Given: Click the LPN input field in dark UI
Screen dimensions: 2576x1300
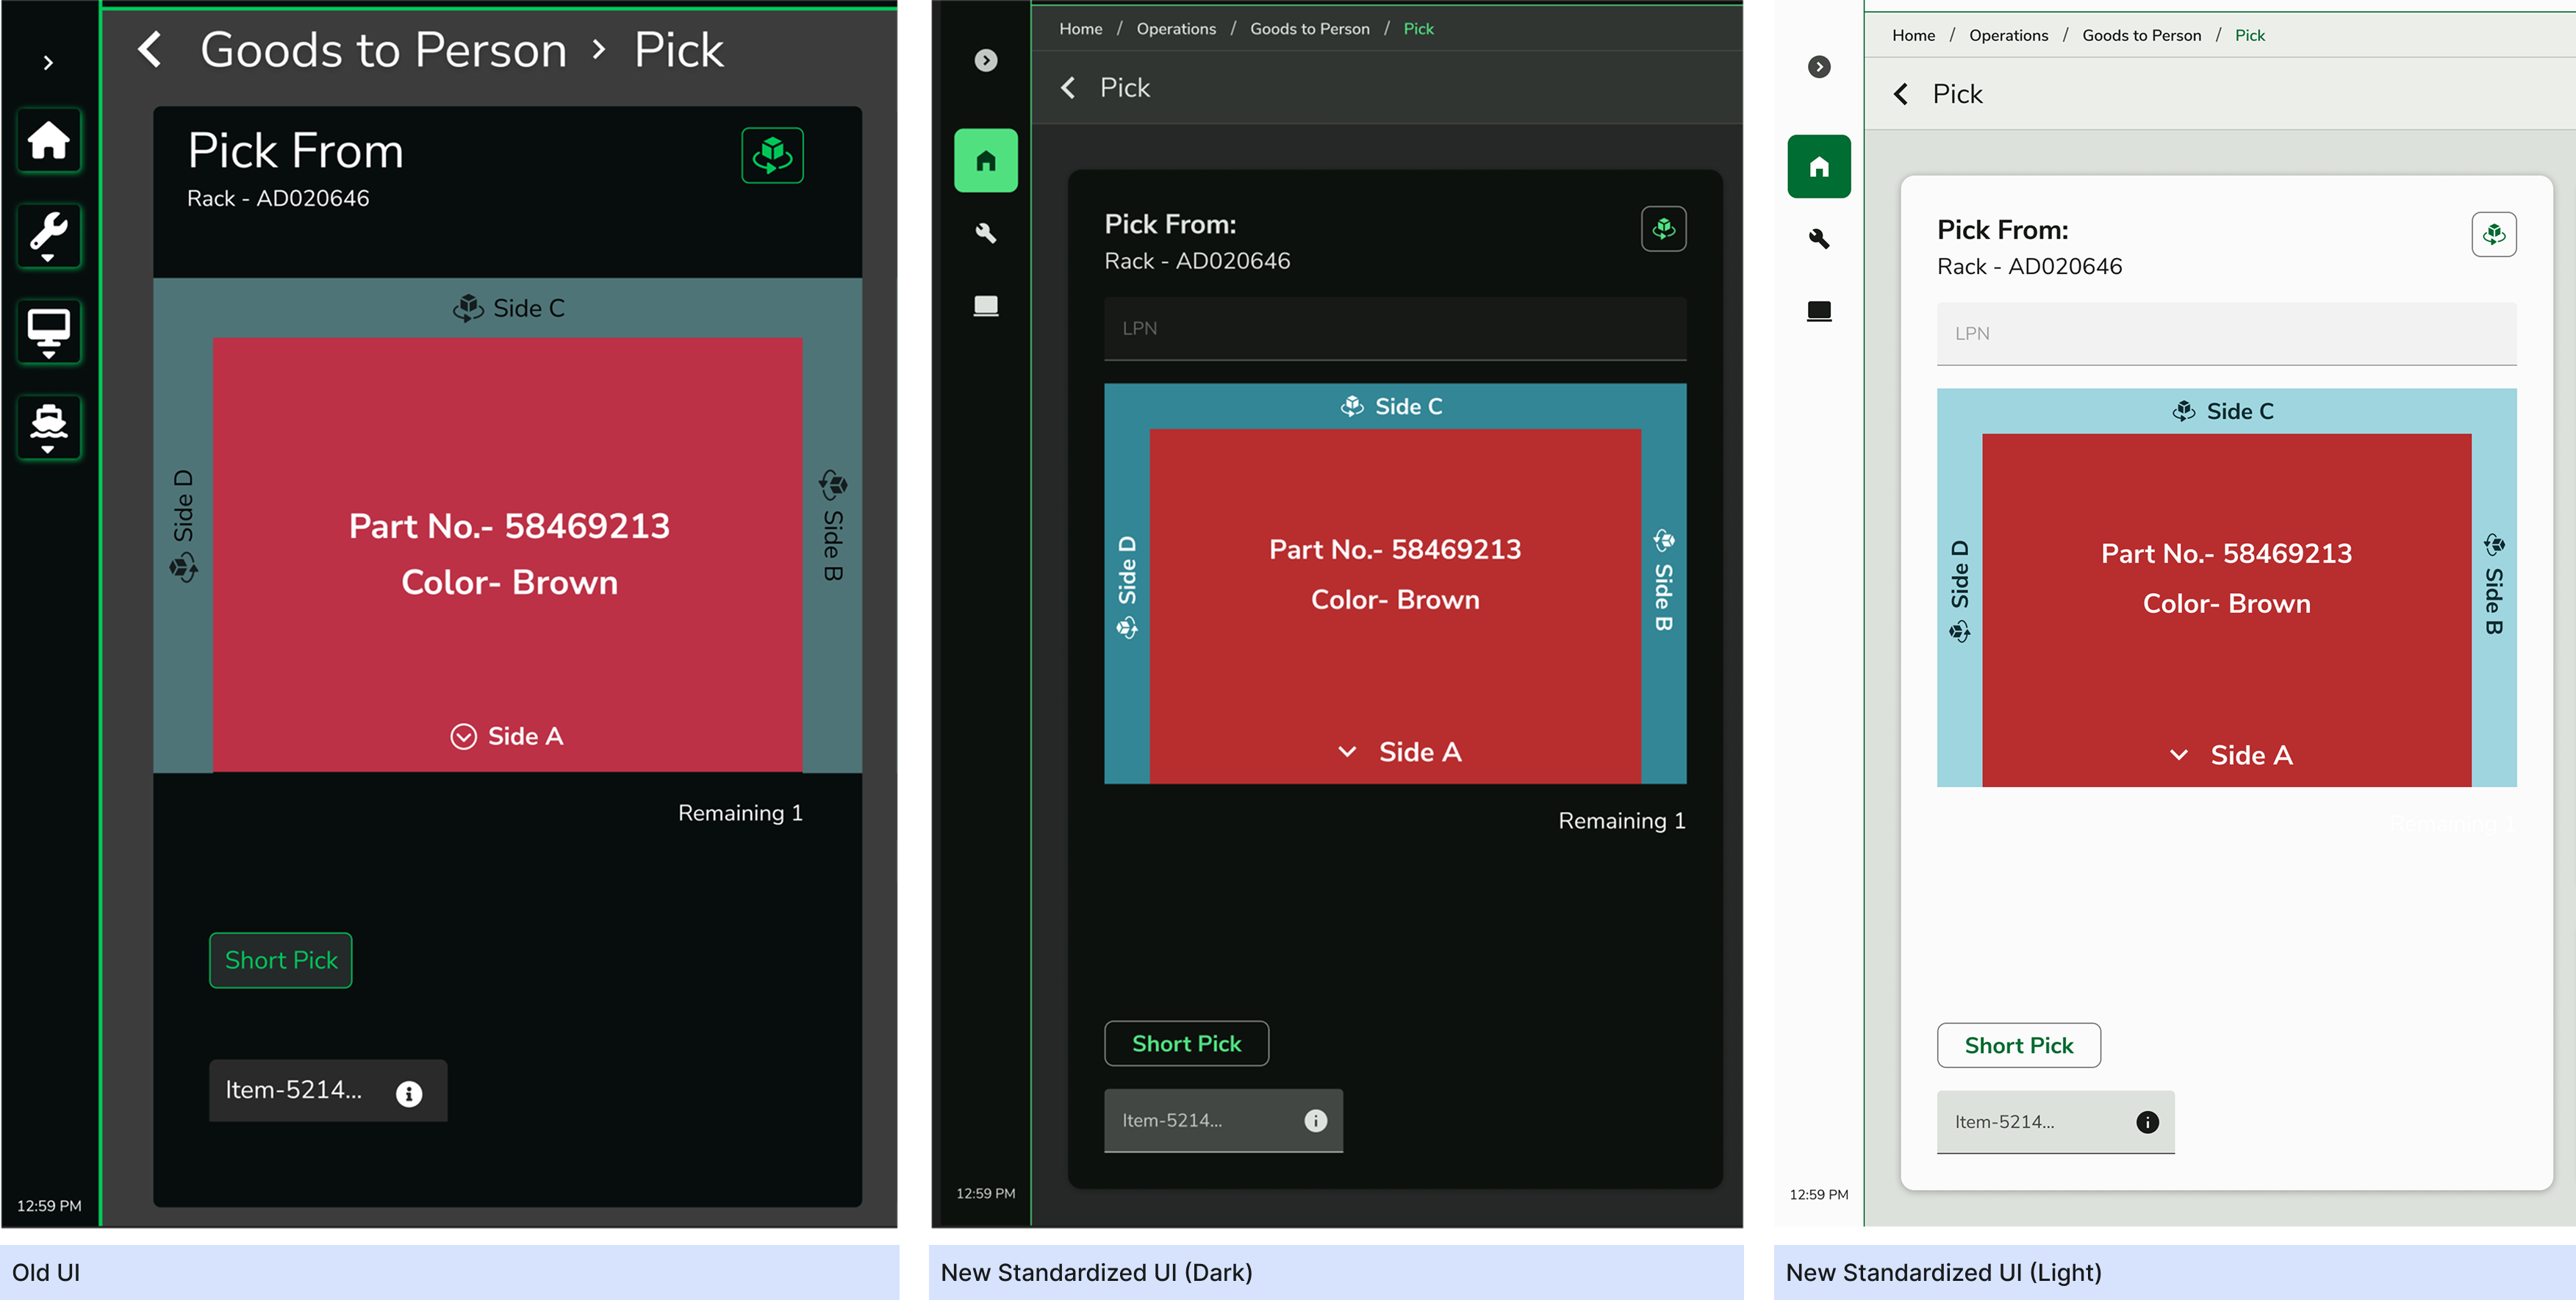Looking at the screenshot, I should tap(1394, 328).
